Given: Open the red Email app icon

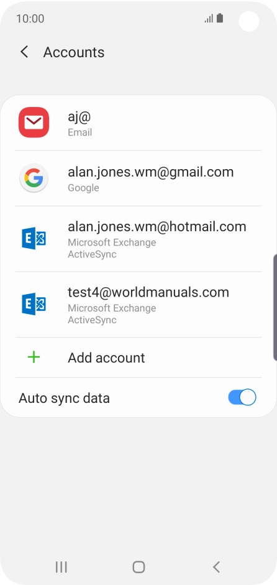Looking at the screenshot, I should pos(34,122).
